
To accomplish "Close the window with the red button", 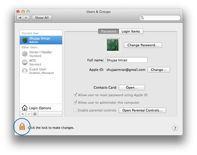I will (x=18, y=12).
